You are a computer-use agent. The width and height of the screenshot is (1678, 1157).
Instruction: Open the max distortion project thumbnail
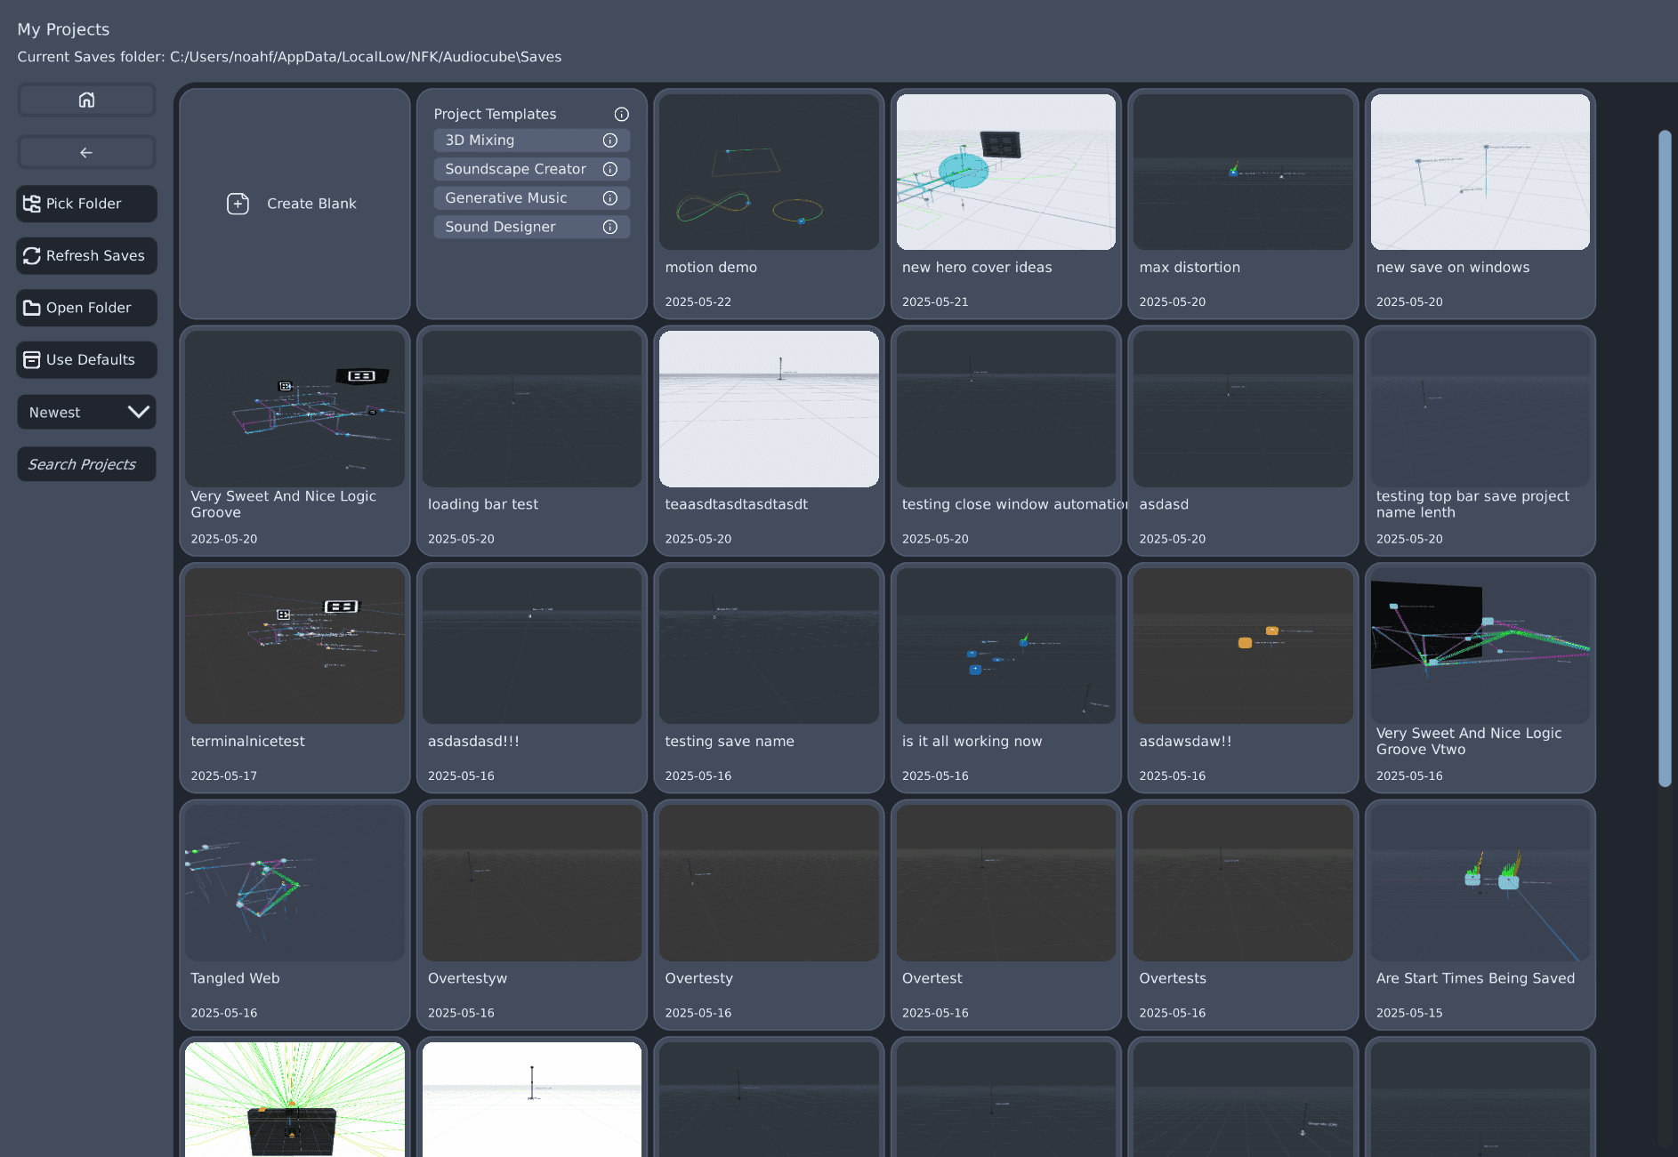click(x=1243, y=173)
